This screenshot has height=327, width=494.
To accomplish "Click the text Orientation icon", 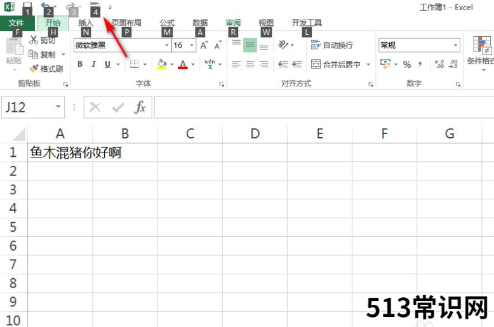I will [283, 45].
